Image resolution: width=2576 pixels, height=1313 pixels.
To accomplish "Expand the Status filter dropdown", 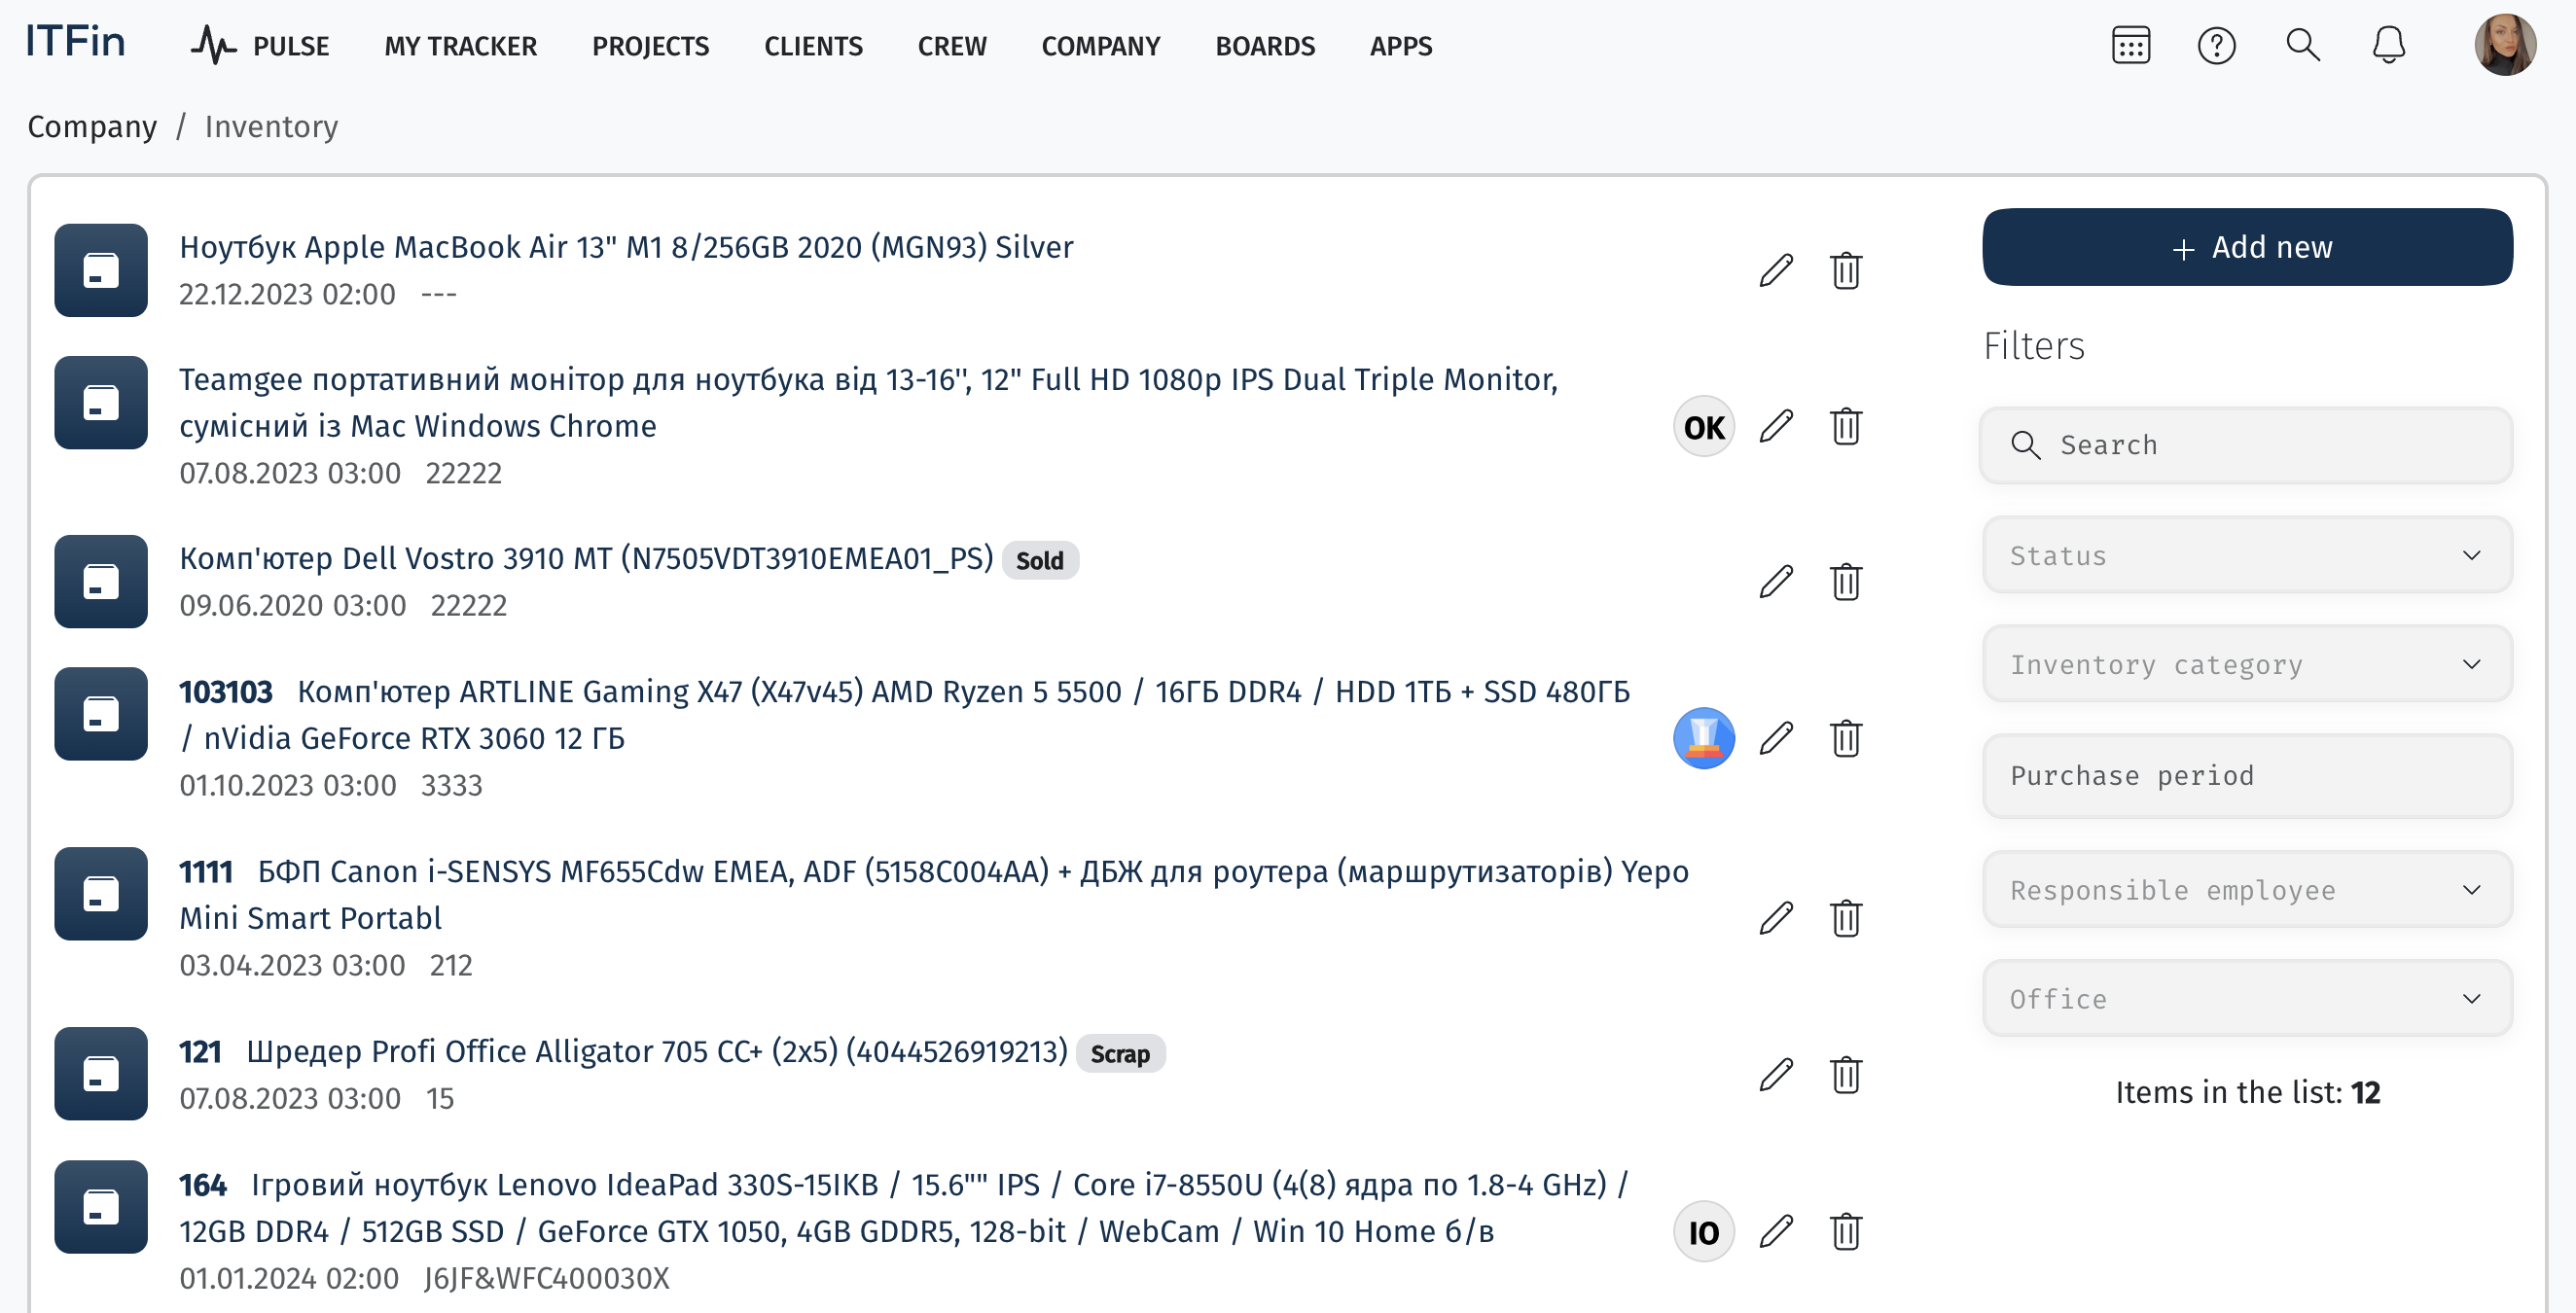I will point(2247,555).
